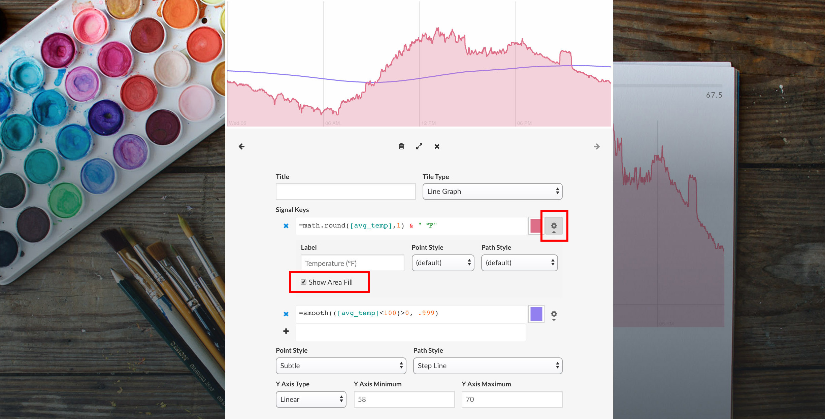Click the left arrow navigation icon
The height and width of the screenshot is (419, 825).
click(241, 146)
